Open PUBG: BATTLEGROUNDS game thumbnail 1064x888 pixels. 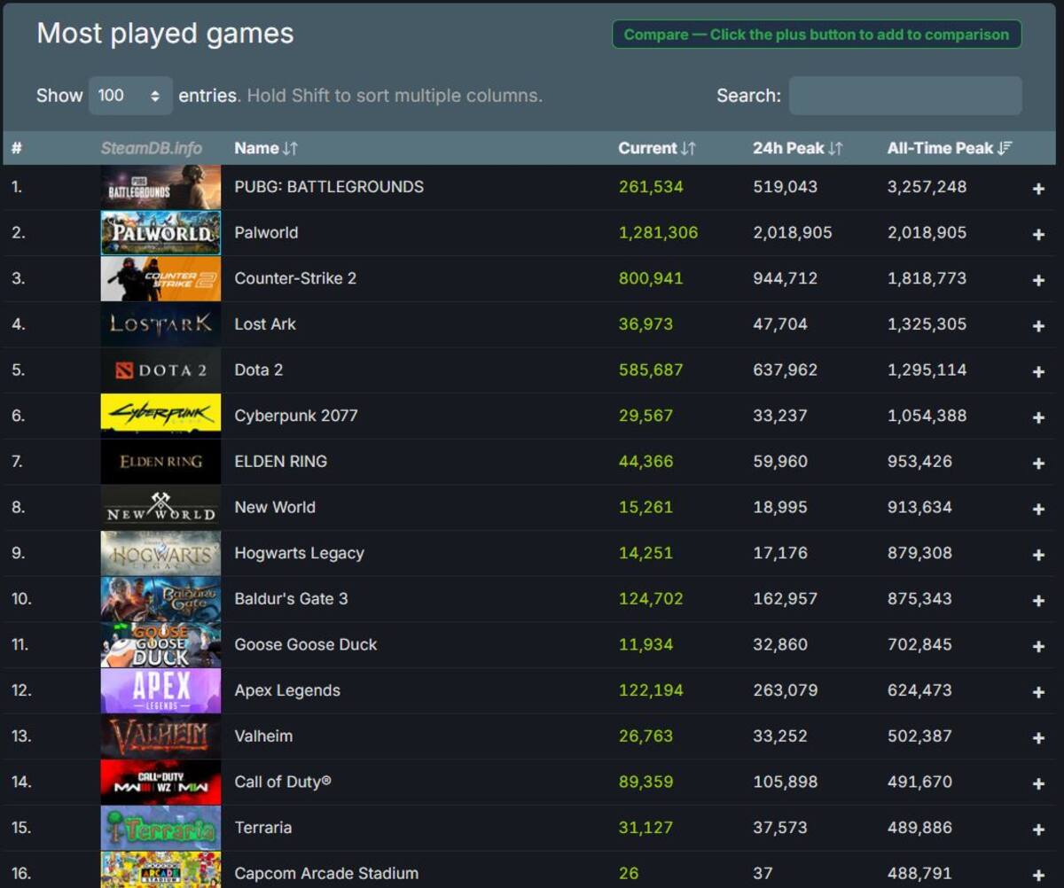click(x=160, y=187)
